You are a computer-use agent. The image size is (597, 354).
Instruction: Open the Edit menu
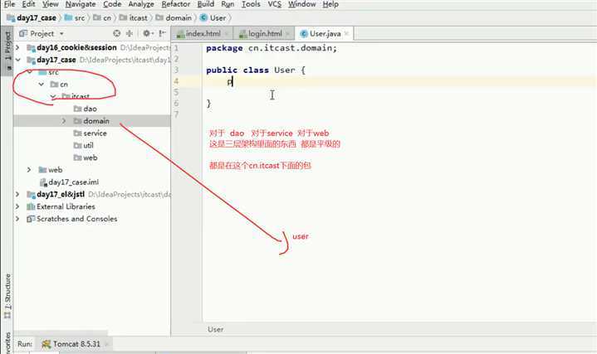pos(28,4)
